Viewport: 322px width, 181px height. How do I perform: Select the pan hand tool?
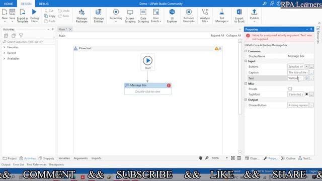tap(201, 158)
